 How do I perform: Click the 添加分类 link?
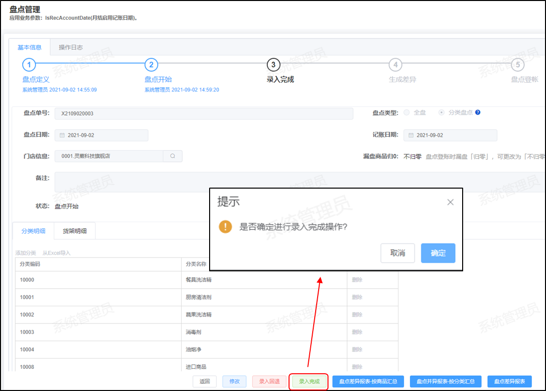[26, 253]
